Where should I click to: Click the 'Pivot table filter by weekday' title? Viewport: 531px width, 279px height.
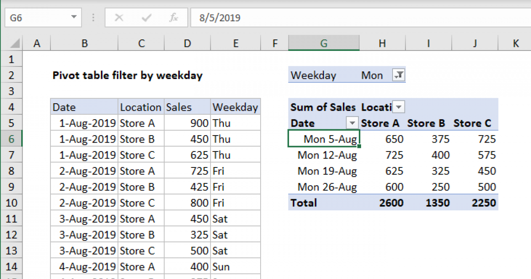pyautogui.click(x=127, y=75)
